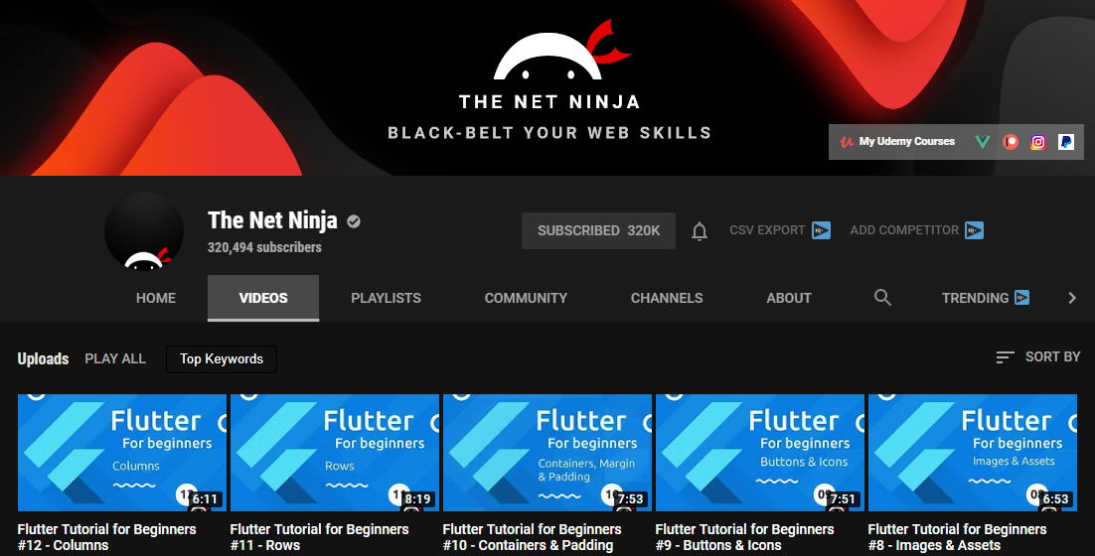Open the PayPal icon link in banner
The height and width of the screenshot is (556, 1095).
(1065, 142)
